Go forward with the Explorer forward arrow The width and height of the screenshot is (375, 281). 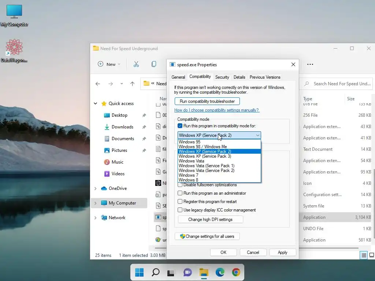click(x=111, y=84)
